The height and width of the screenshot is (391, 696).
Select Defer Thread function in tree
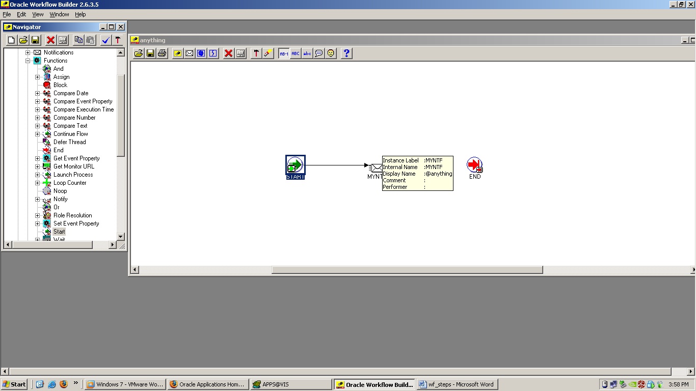tap(69, 142)
